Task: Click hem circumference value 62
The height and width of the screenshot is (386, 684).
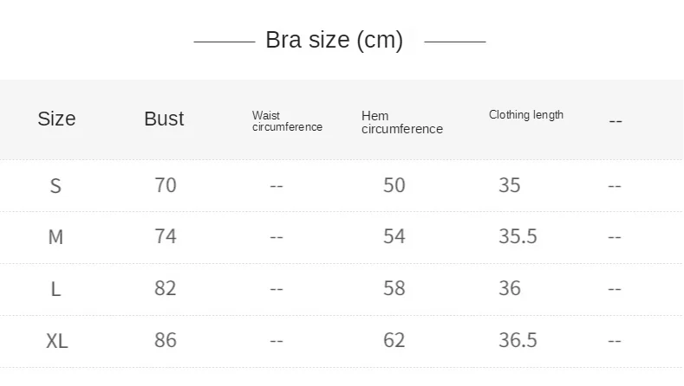Action: click(394, 340)
